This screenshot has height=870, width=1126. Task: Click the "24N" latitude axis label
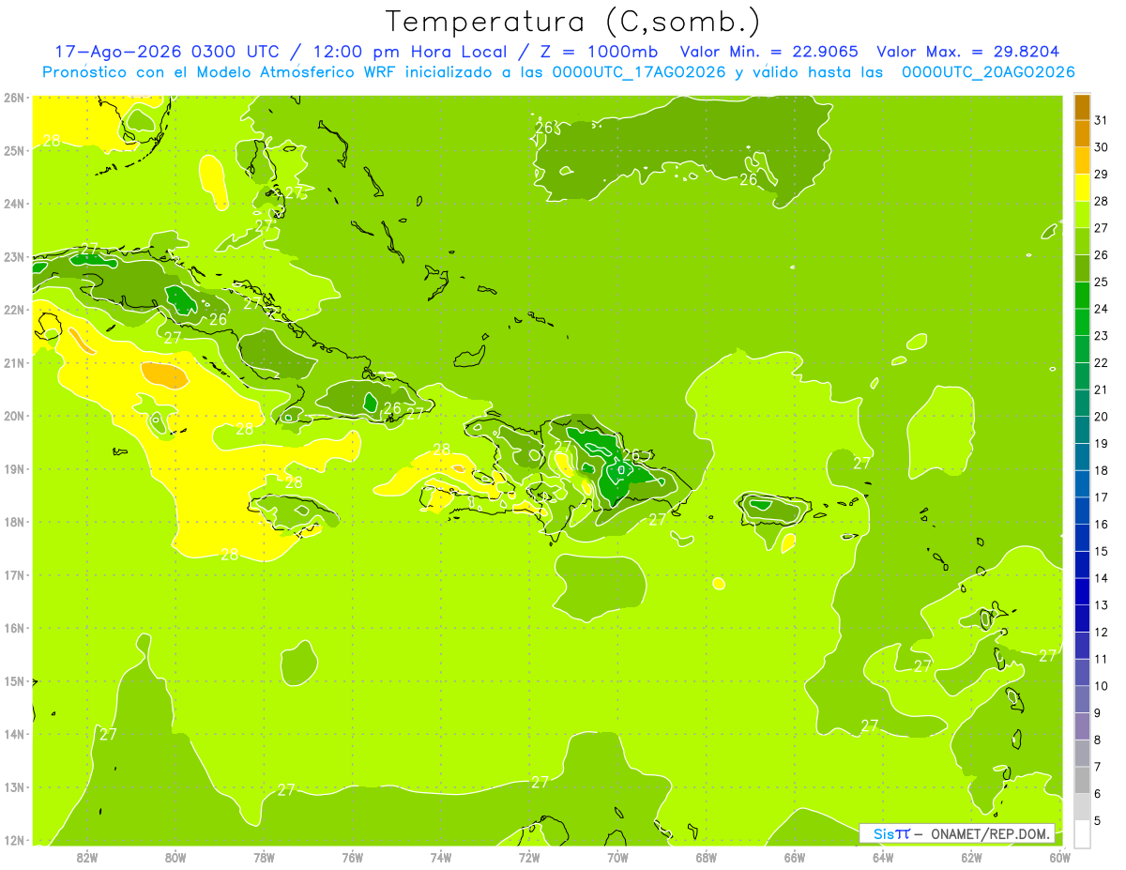14,204
